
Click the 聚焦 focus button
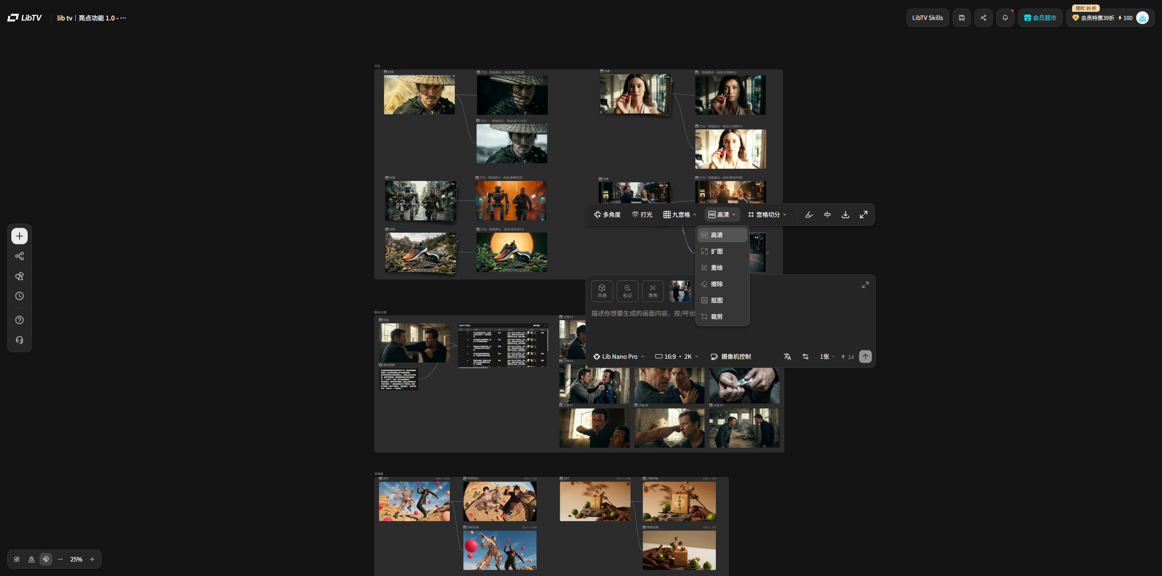coord(653,291)
